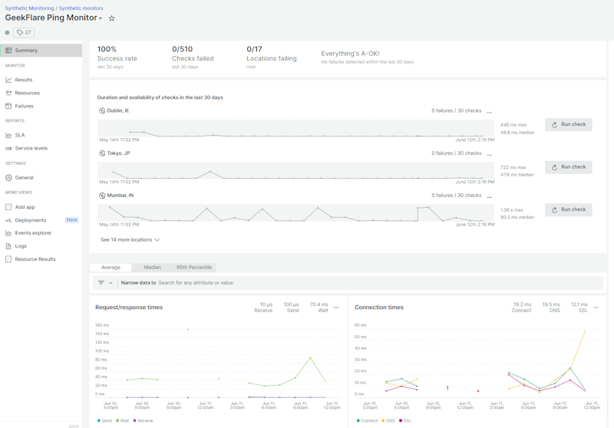The image size is (614, 428).
Task: Click the Mumbai, IN duration sparkline chart
Action: point(295,213)
